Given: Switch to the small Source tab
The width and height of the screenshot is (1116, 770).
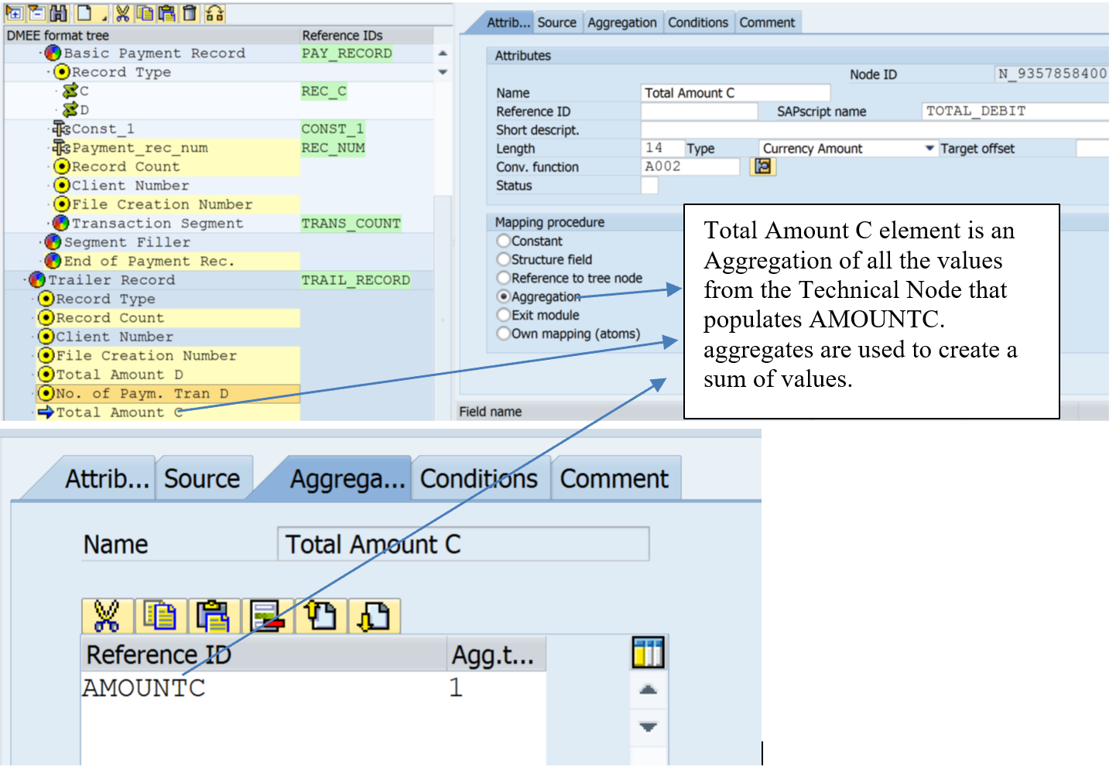Looking at the screenshot, I should tap(557, 22).
